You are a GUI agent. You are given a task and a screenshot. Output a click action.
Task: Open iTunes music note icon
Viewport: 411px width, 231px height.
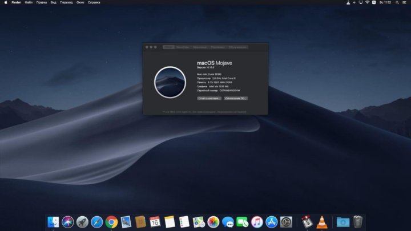tap(257, 222)
